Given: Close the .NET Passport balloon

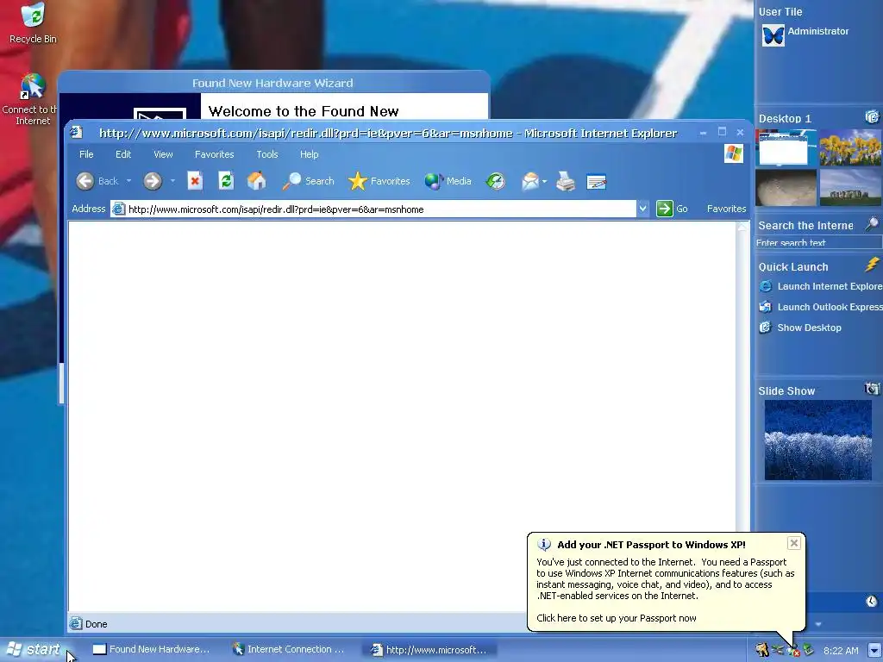Looking at the screenshot, I should 793,543.
